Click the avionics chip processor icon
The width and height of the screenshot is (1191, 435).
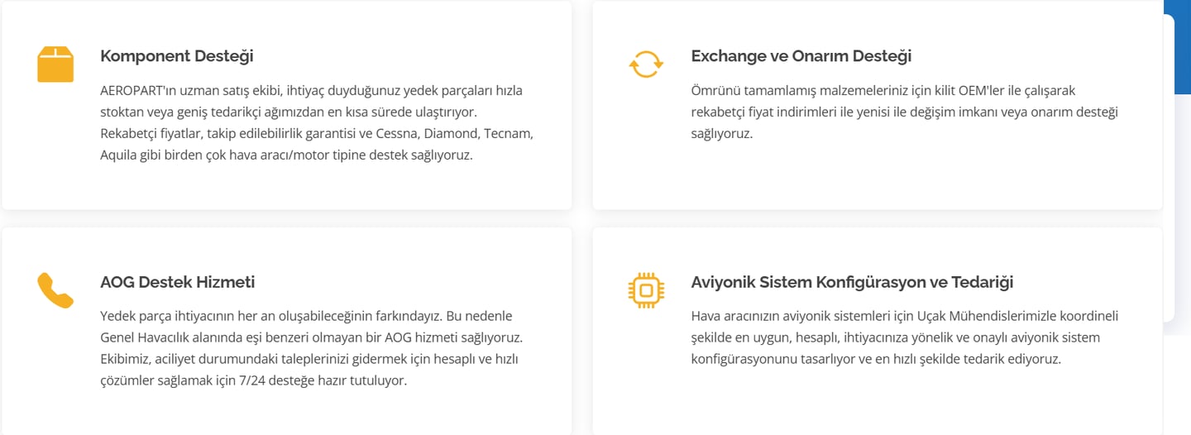646,289
